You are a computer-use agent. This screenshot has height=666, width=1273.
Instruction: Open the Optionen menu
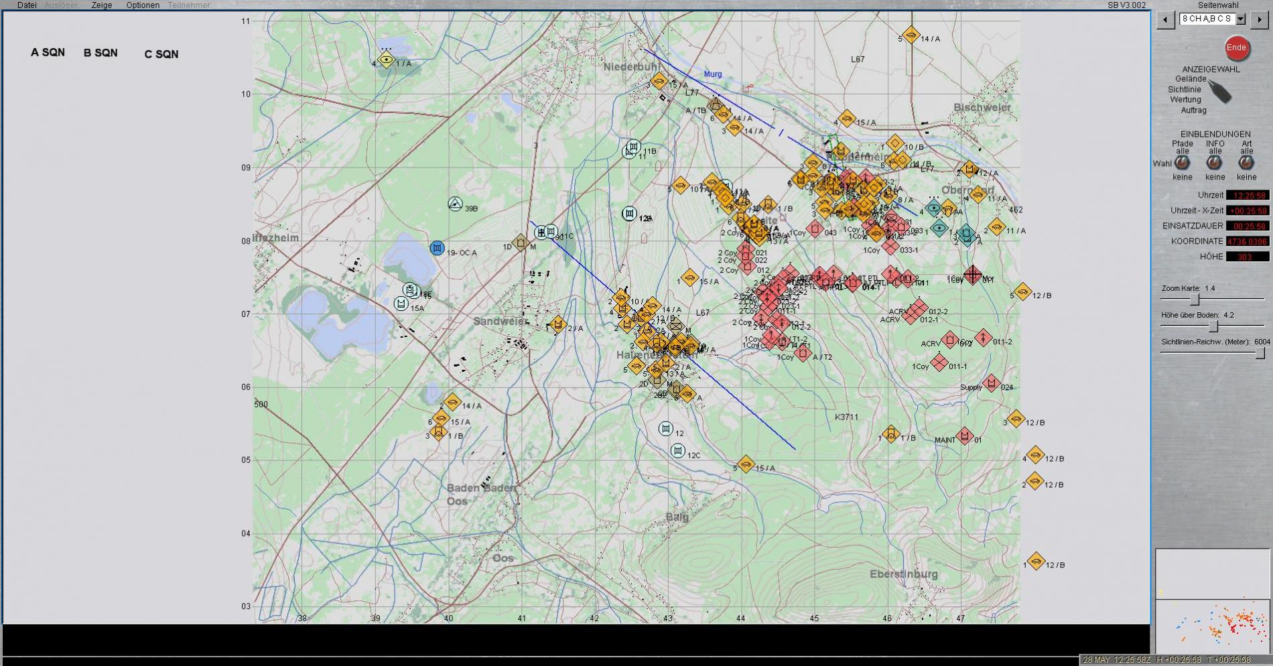(143, 5)
